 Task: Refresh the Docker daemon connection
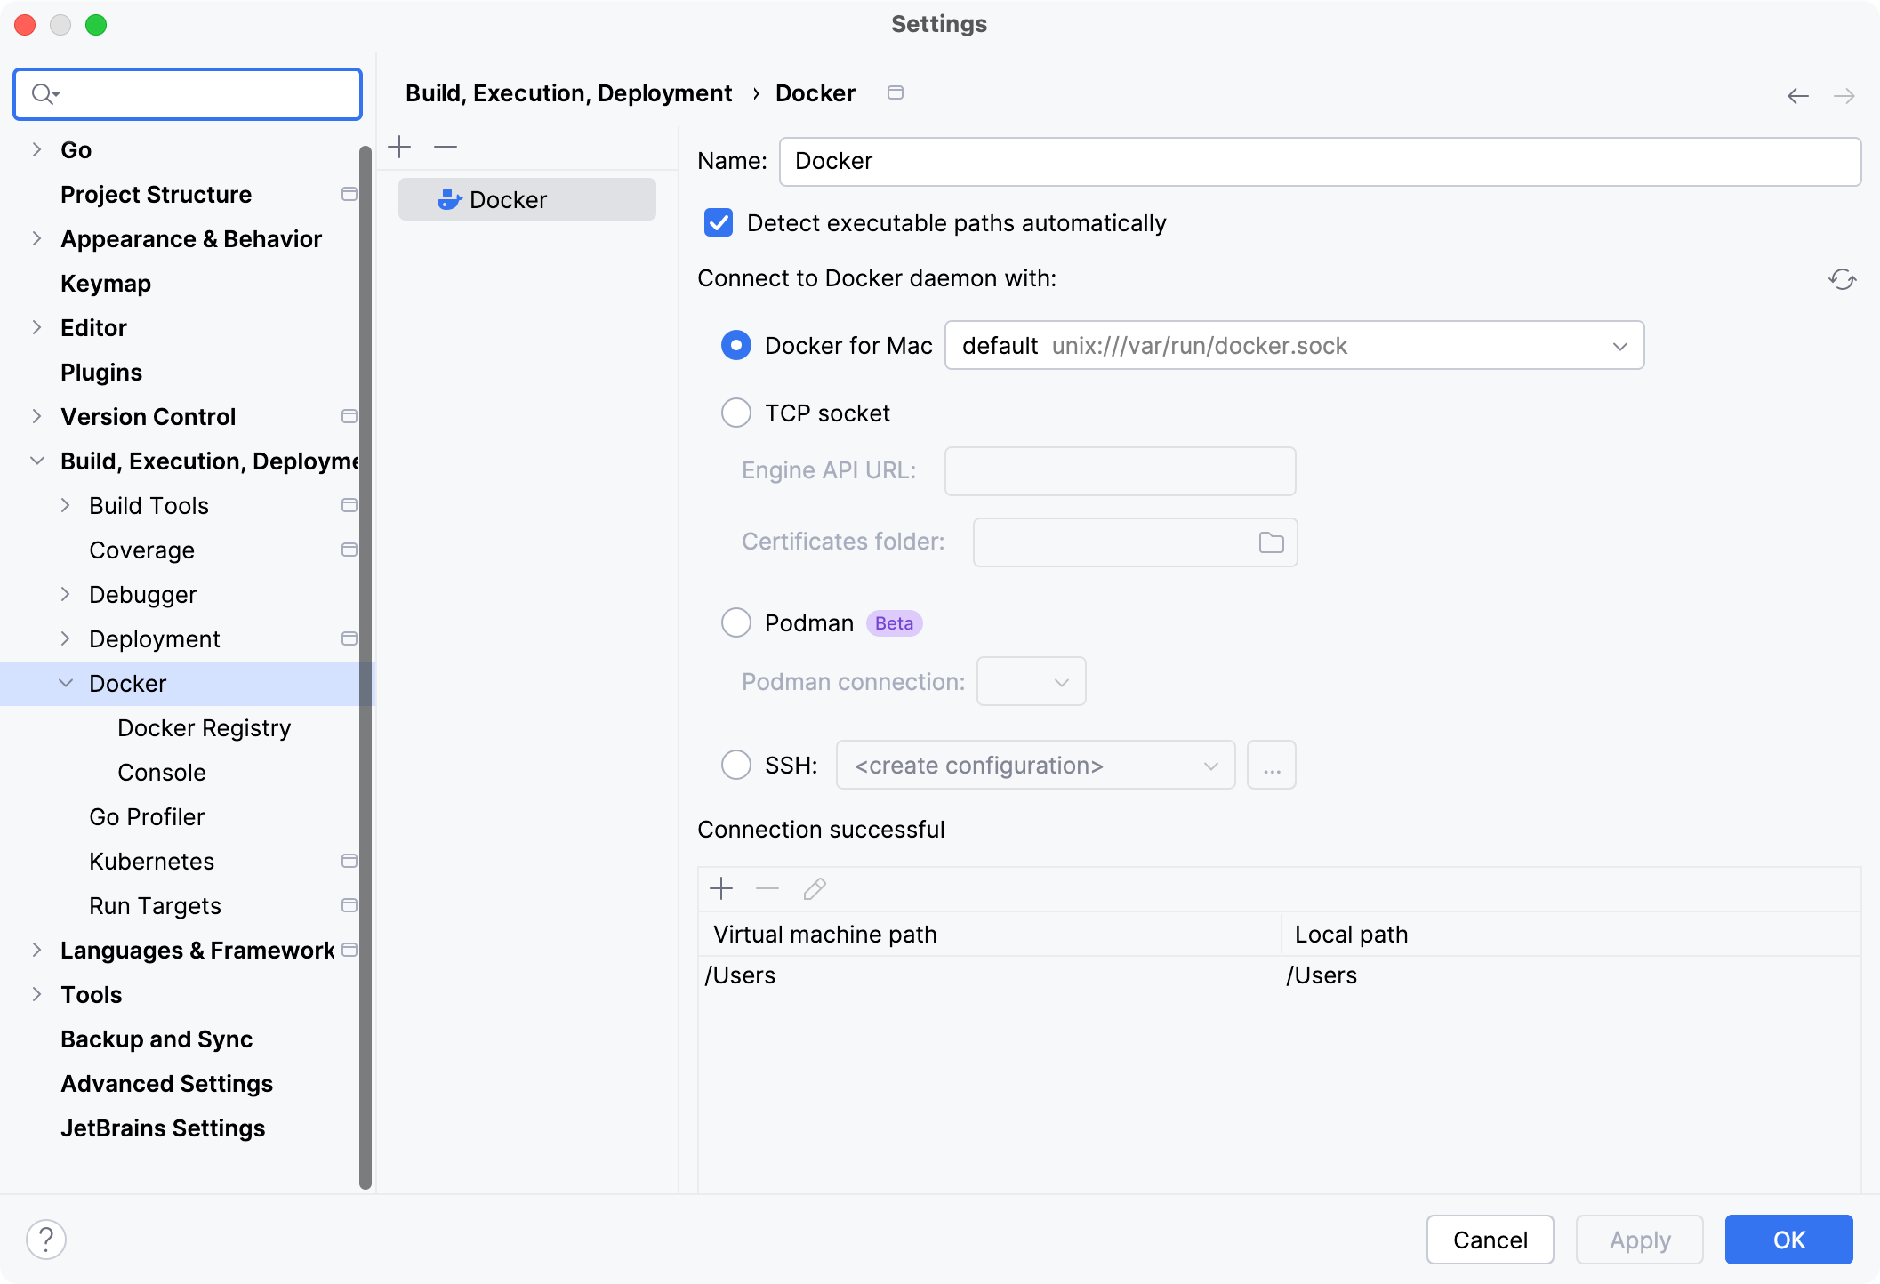(x=1841, y=279)
